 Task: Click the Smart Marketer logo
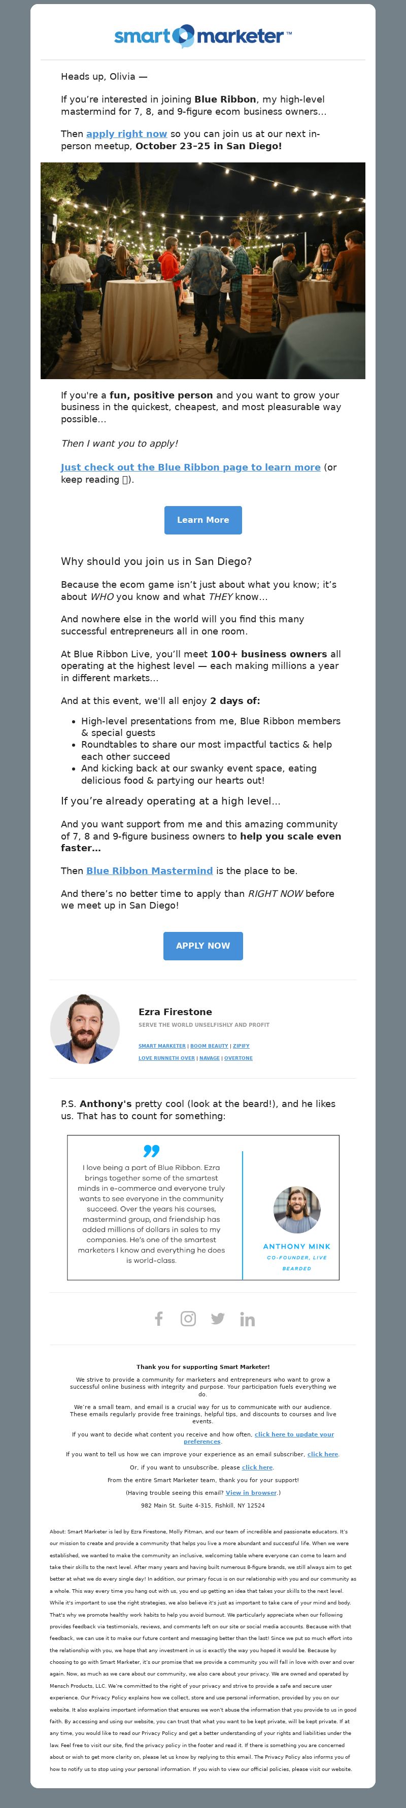202,36
